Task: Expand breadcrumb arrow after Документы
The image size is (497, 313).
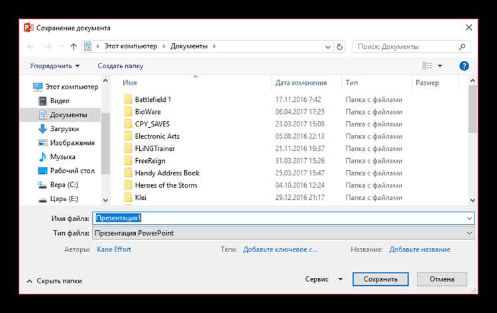Action: point(214,46)
